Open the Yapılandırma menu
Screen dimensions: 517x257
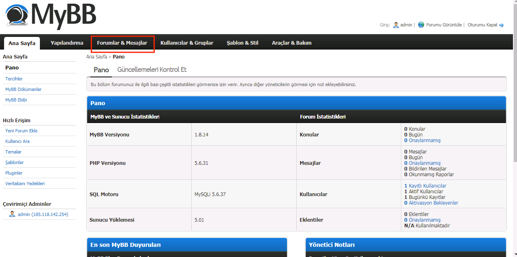click(x=67, y=43)
